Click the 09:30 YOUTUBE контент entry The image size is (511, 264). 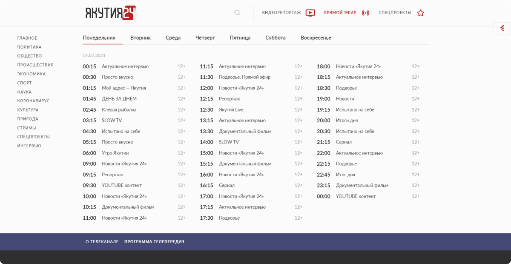[134, 185]
